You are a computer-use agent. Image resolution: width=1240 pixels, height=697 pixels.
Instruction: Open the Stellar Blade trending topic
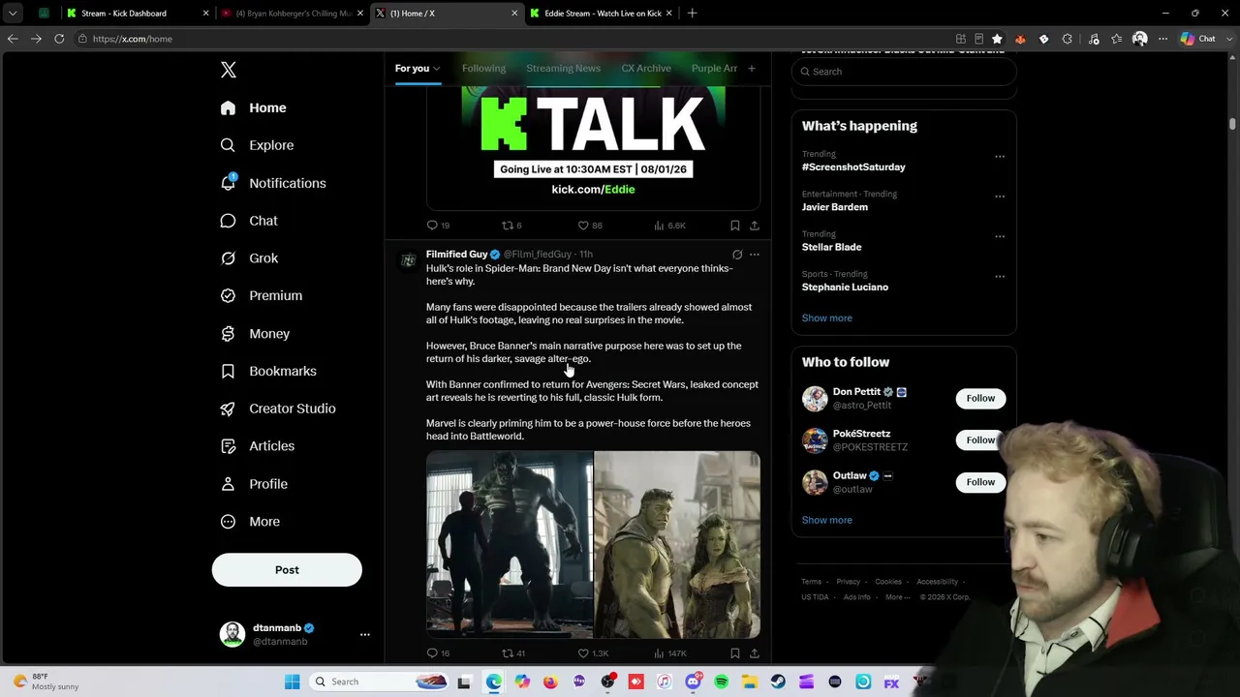(x=831, y=247)
